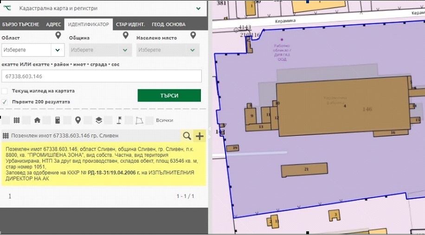Click the map pin icon next to Община

(125, 36)
